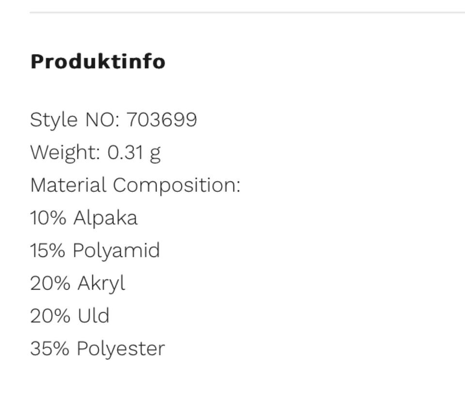Click the 35% value before Polyester
465x397 pixels.
[49, 349]
